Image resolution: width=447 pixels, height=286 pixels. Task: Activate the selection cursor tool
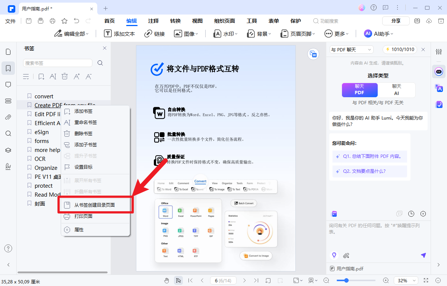point(178,280)
